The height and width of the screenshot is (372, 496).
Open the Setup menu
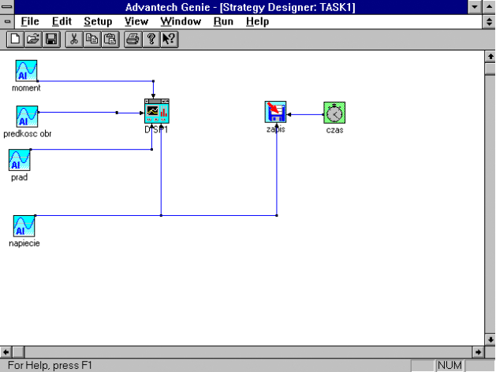click(98, 22)
